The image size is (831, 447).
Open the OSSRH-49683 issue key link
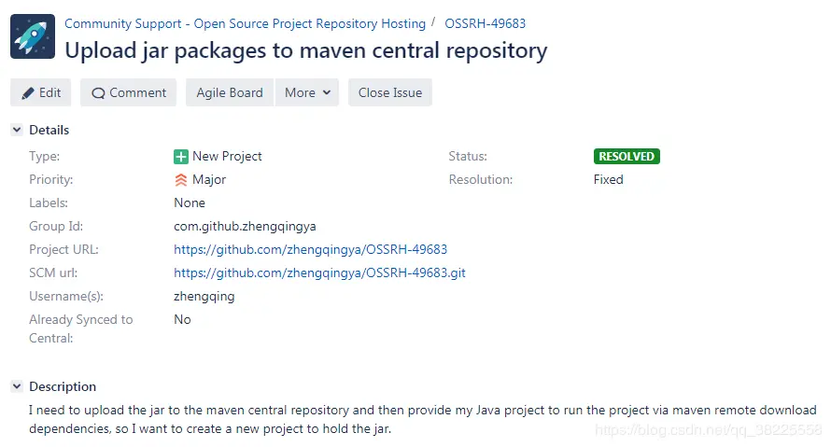coord(485,23)
